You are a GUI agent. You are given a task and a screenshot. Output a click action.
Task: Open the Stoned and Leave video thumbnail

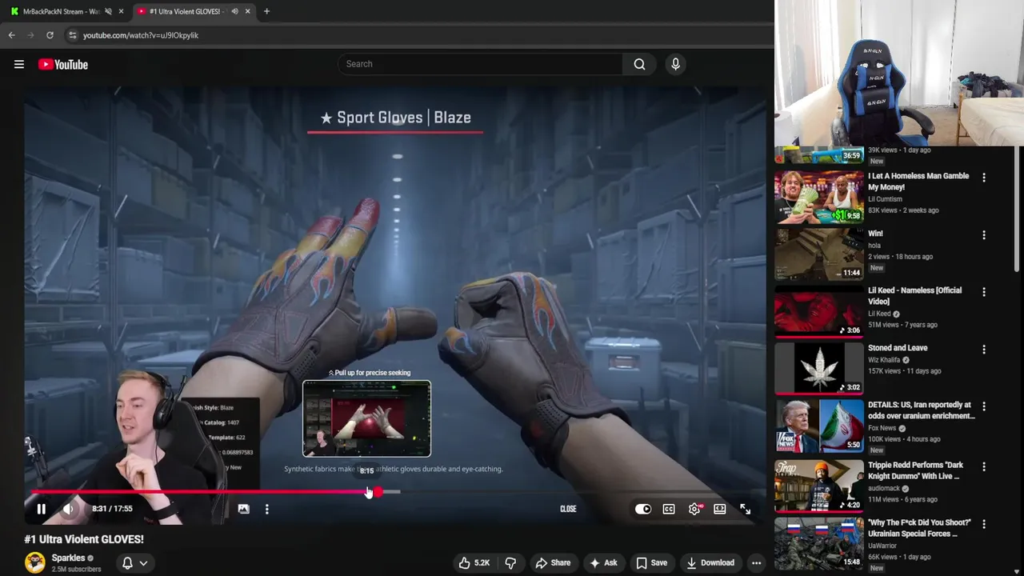coord(819,368)
